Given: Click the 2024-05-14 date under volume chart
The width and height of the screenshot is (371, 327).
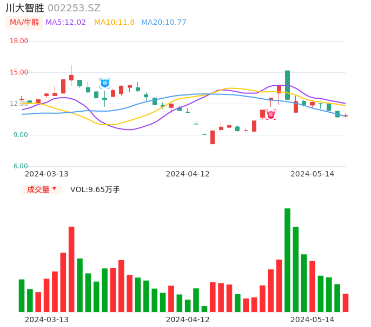Looking at the screenshot, I should click(x=313, y=319).
